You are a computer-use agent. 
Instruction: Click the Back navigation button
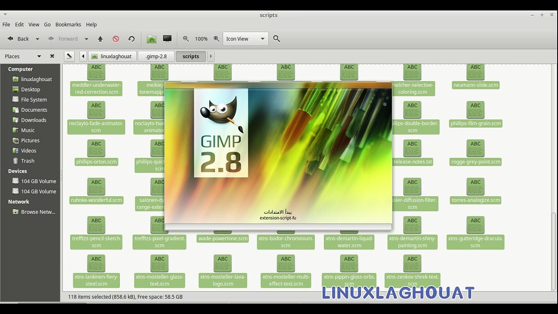pos(18,39)
